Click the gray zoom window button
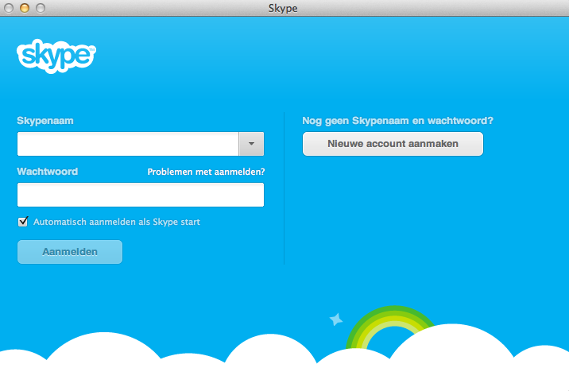Screen dimensions: 569x391 (x=40, y=9)
